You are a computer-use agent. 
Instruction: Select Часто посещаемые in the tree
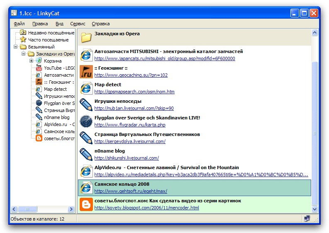(x=49, y=40)
